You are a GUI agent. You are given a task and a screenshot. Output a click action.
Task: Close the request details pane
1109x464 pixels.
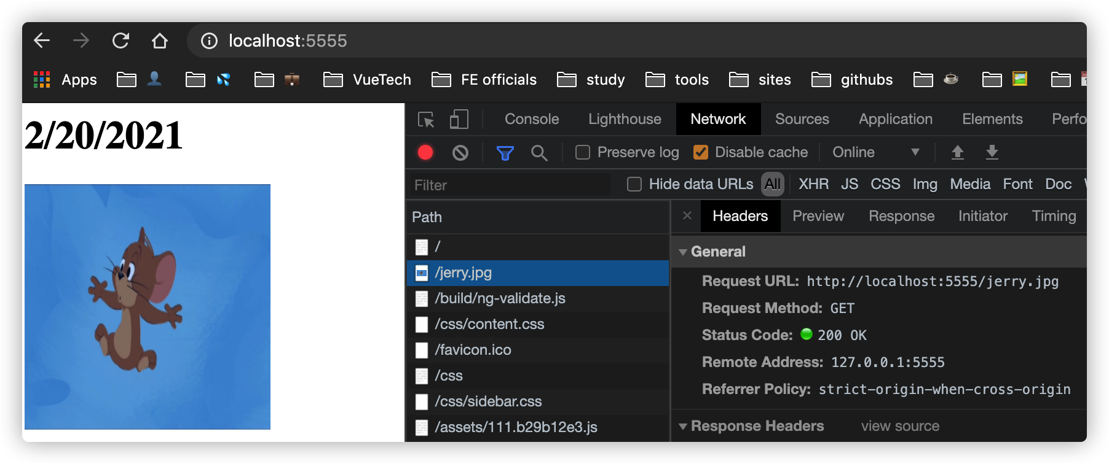[x=687, y=216]
